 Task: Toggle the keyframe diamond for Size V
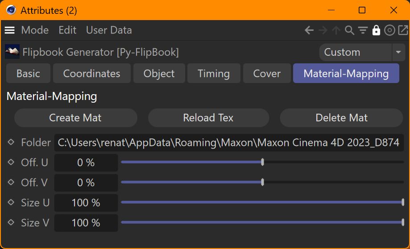click(11, 222)
